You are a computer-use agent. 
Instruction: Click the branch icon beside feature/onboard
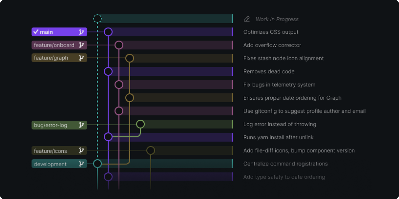pyautogui.click(x=81, y=45)
